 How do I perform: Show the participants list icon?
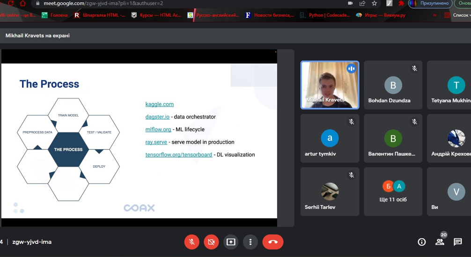pyautogui.click(x=440, y=242)
